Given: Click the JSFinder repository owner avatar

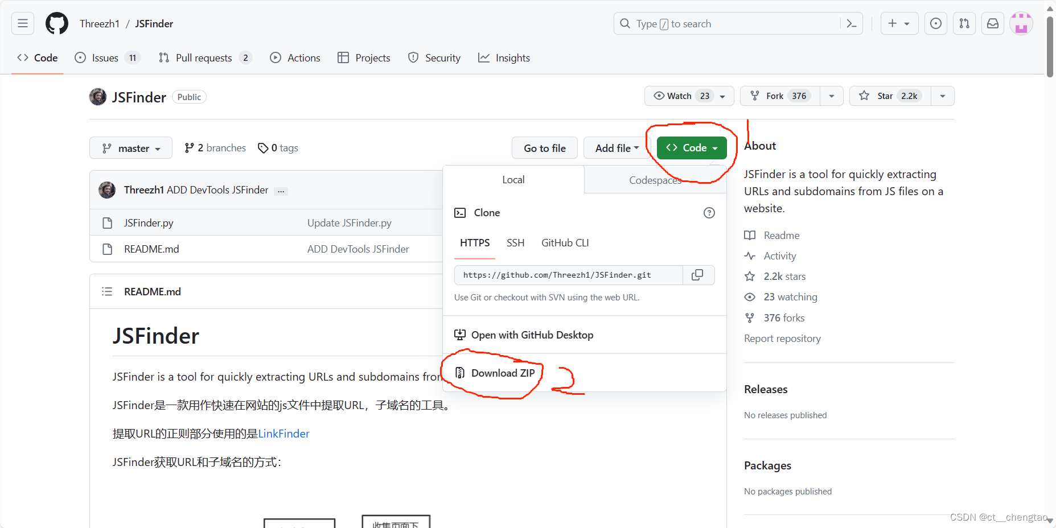Looking at the screenshot, I should coord(98,97).
